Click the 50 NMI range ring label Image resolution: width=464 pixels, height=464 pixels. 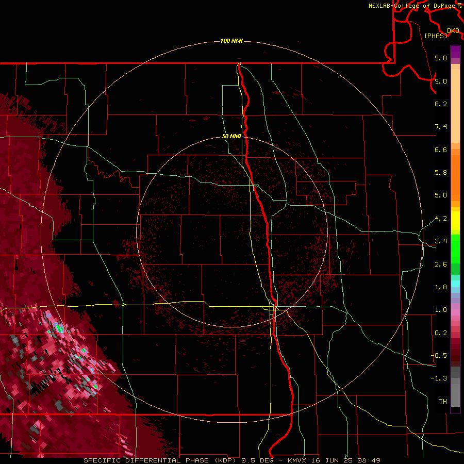click(x=231, y=136)
